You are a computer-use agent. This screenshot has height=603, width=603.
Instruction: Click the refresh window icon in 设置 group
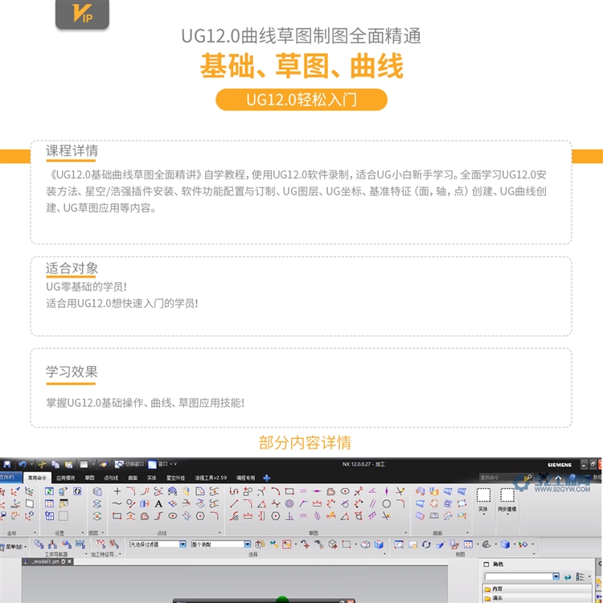click(50, 491)
